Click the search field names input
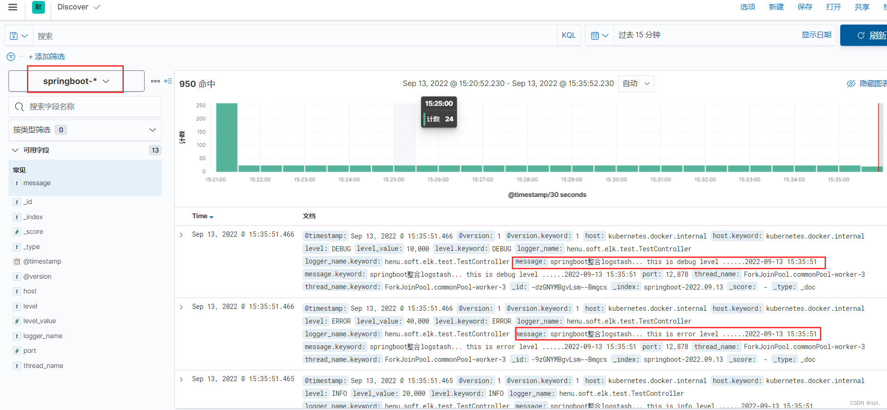This screenshot has height=410, width=887. click(85, 107)
